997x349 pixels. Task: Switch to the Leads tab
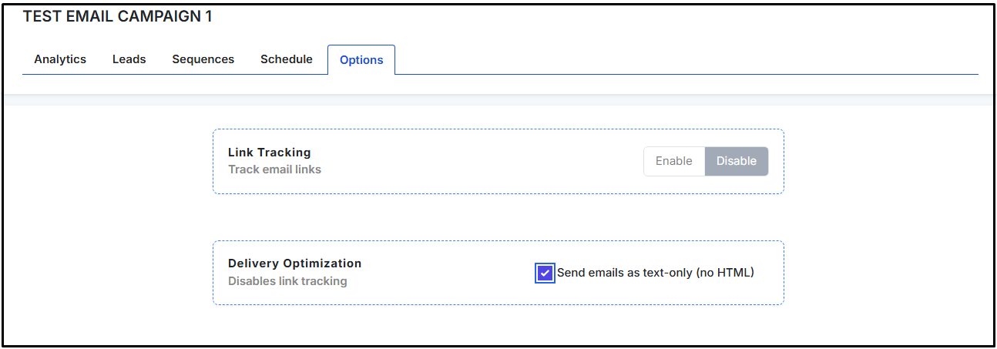point(129,59)
